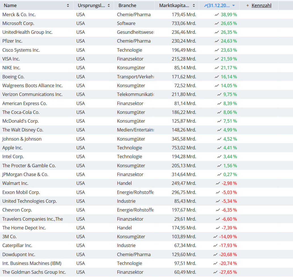293x278 pixels.
Task: Open chart icon for Boeing Co.
Action: [217, 77]
